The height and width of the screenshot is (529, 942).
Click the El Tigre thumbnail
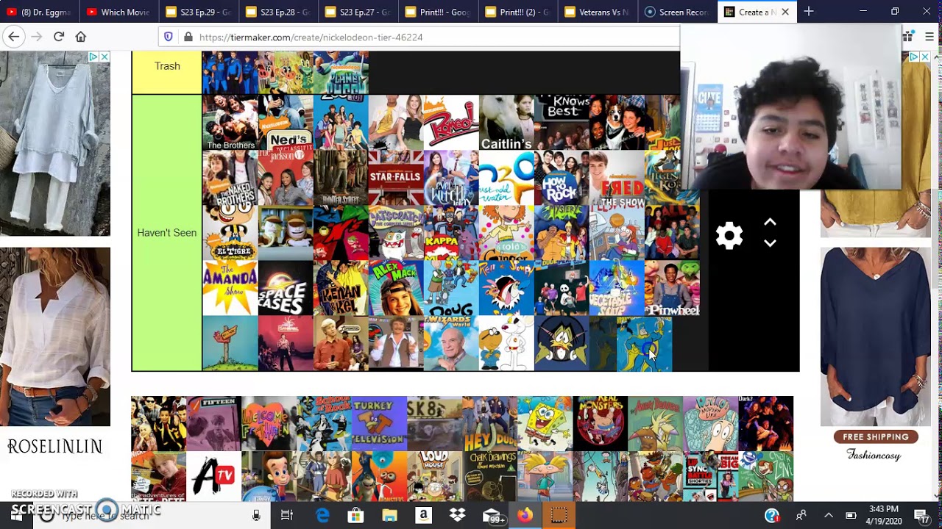coord(230,233)
